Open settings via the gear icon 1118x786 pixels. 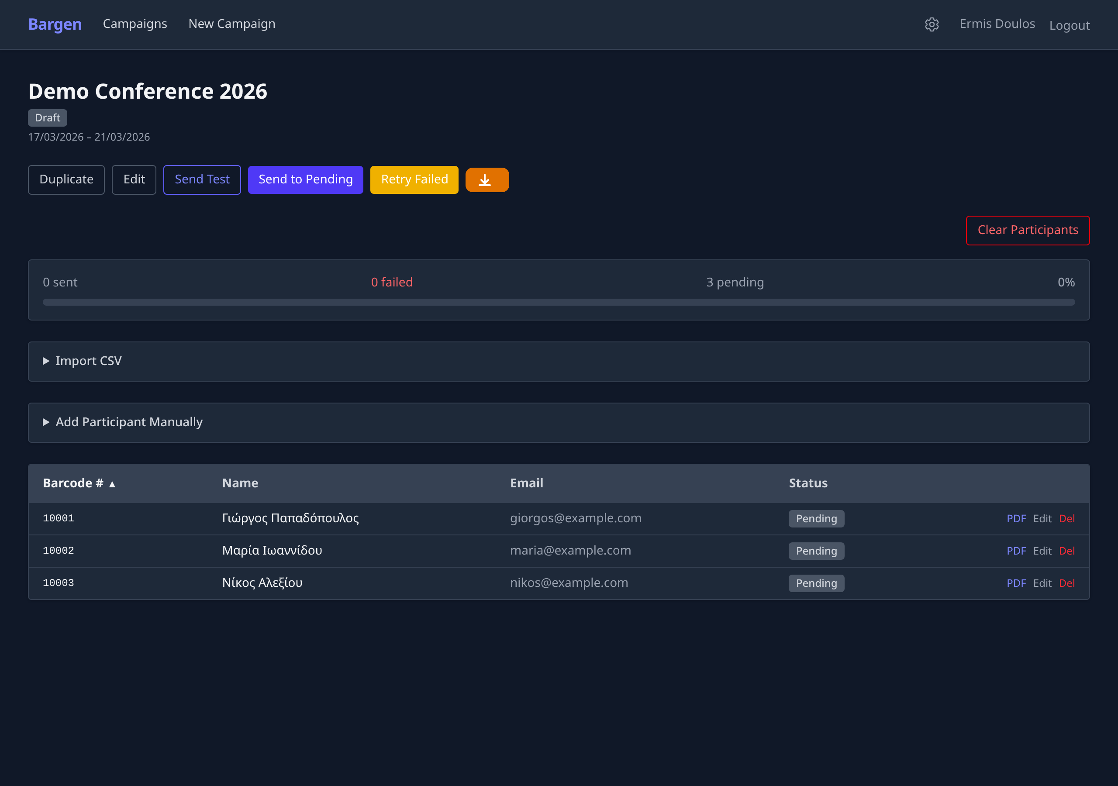click(931, 24)
